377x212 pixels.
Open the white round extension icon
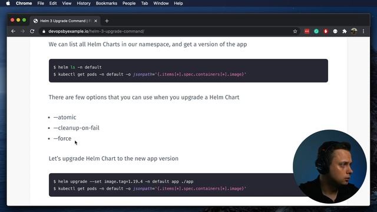(x=335, y=31)
